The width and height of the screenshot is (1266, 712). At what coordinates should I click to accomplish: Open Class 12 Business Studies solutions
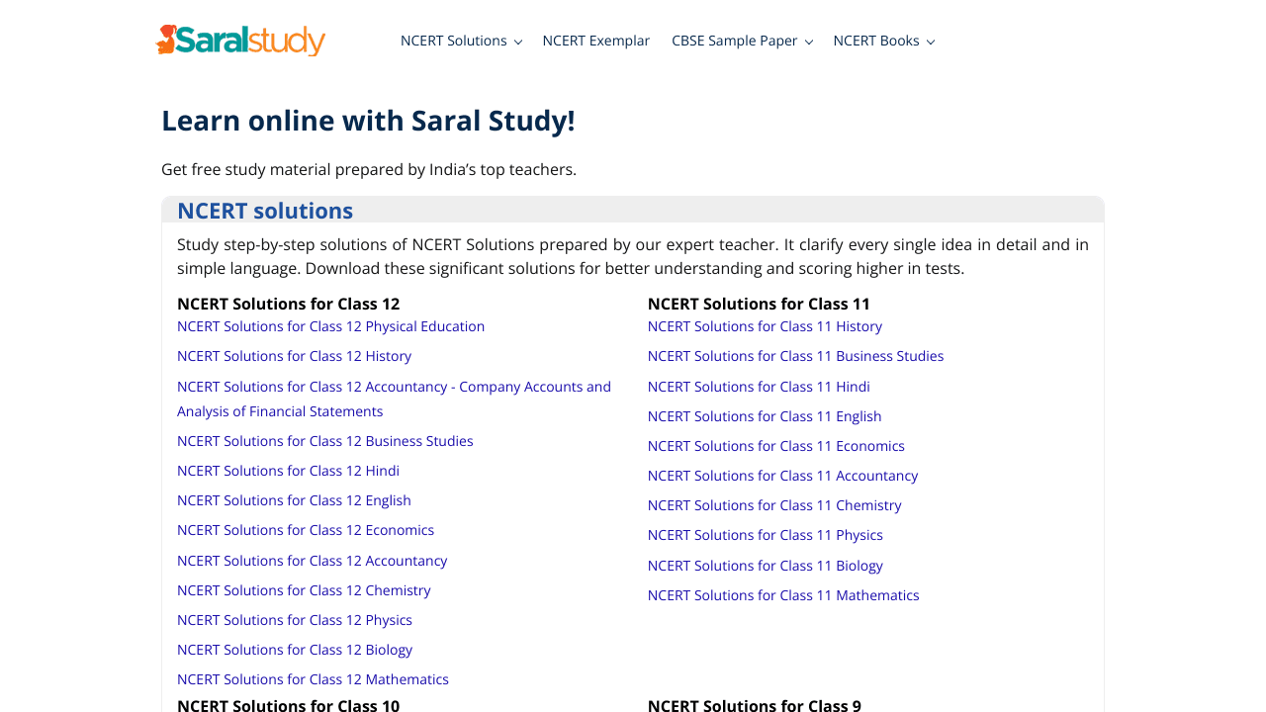[x=324, y=441]
